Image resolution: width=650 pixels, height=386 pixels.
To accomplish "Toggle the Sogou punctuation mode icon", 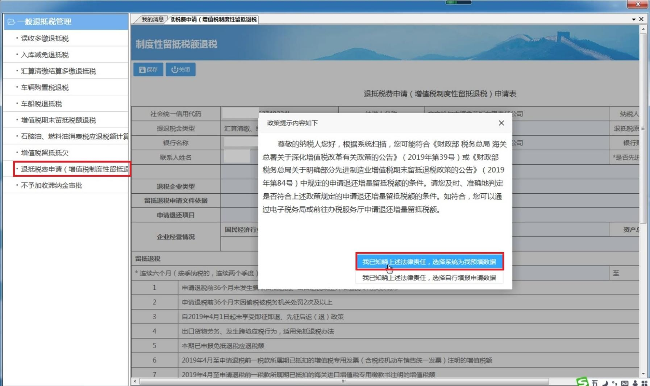I will click(614, 383).
